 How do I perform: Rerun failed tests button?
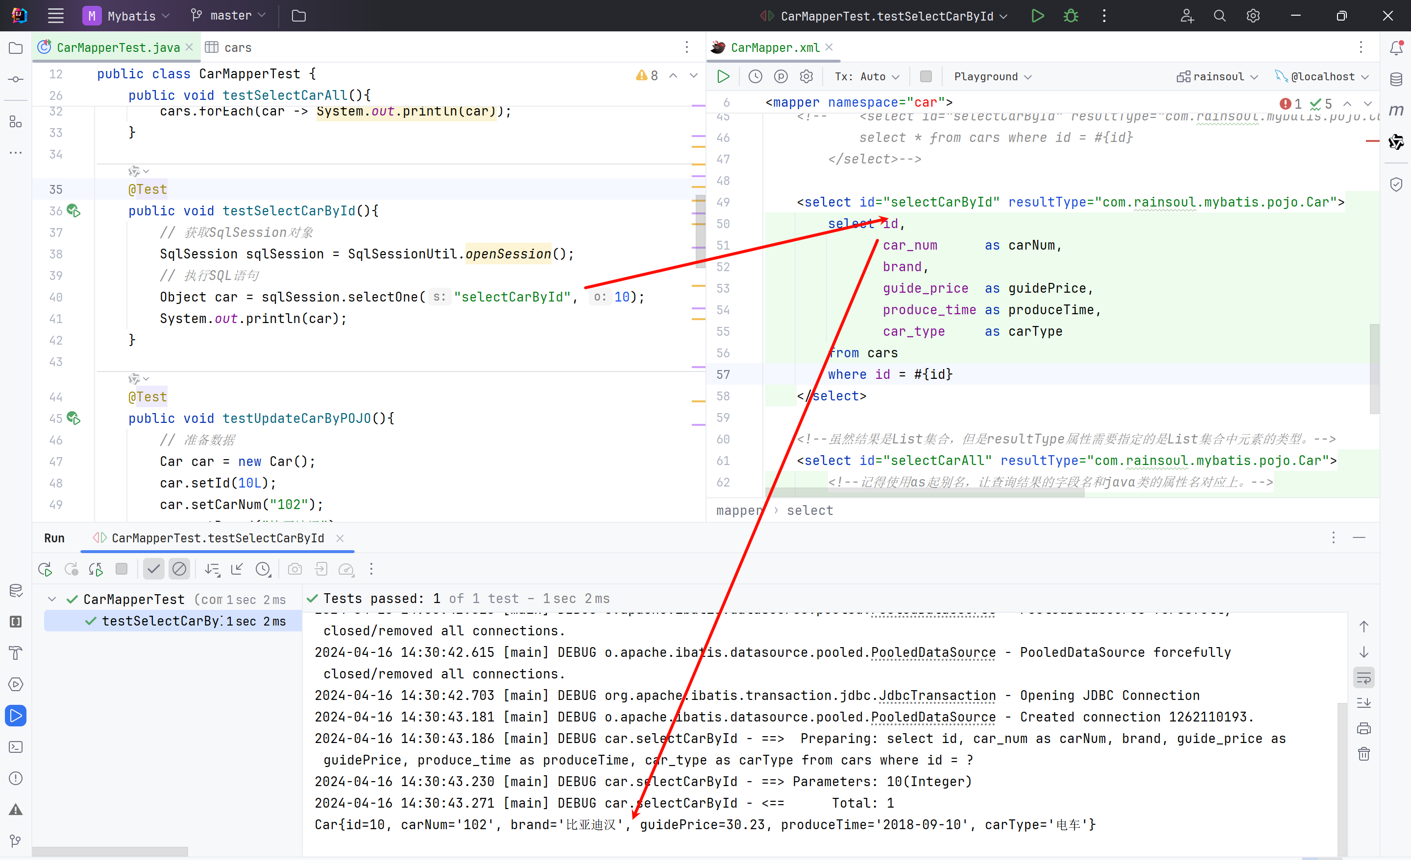pos(71,569)
